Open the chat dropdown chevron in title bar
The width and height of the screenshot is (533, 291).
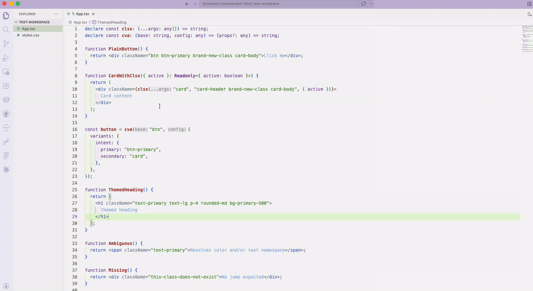[371, 4]
